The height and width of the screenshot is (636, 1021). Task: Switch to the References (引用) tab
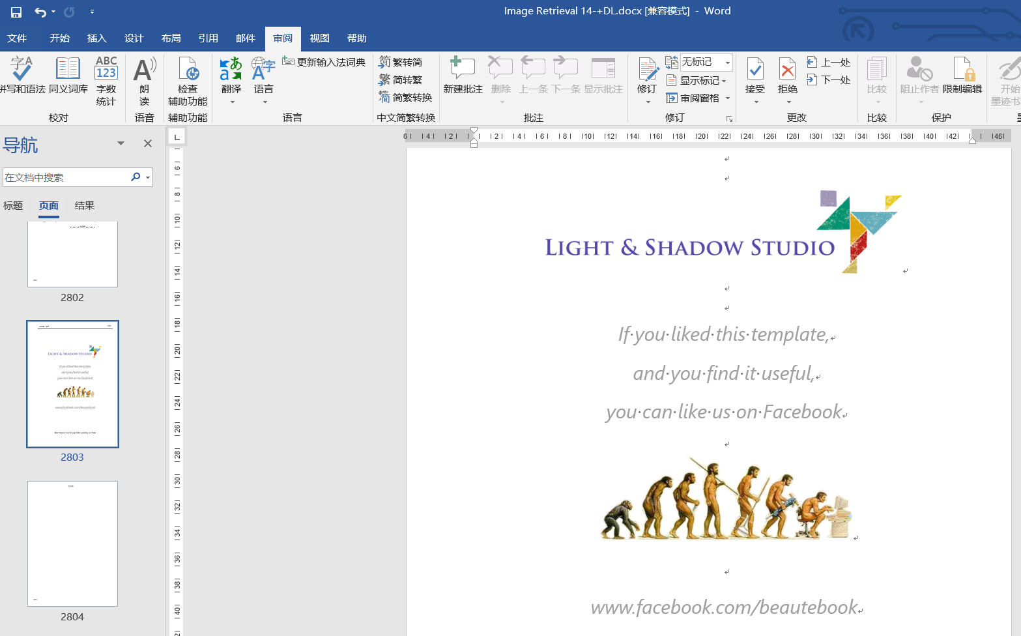click(x=209, y=38)
